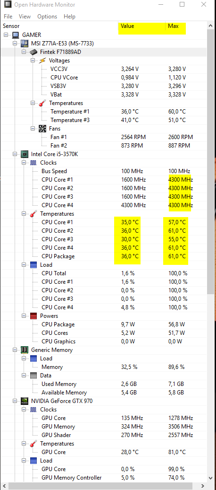Open the File menu
Viewport: 216px width, 490px height.
(8, 17)
